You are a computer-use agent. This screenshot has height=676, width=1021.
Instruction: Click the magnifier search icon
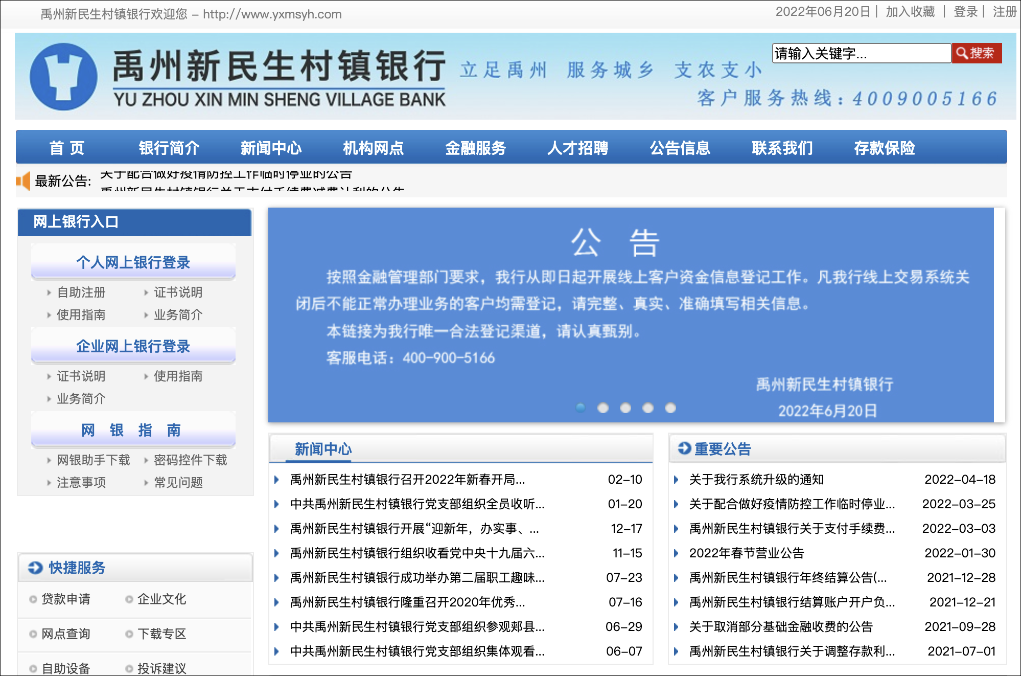[x=962, y=53]
